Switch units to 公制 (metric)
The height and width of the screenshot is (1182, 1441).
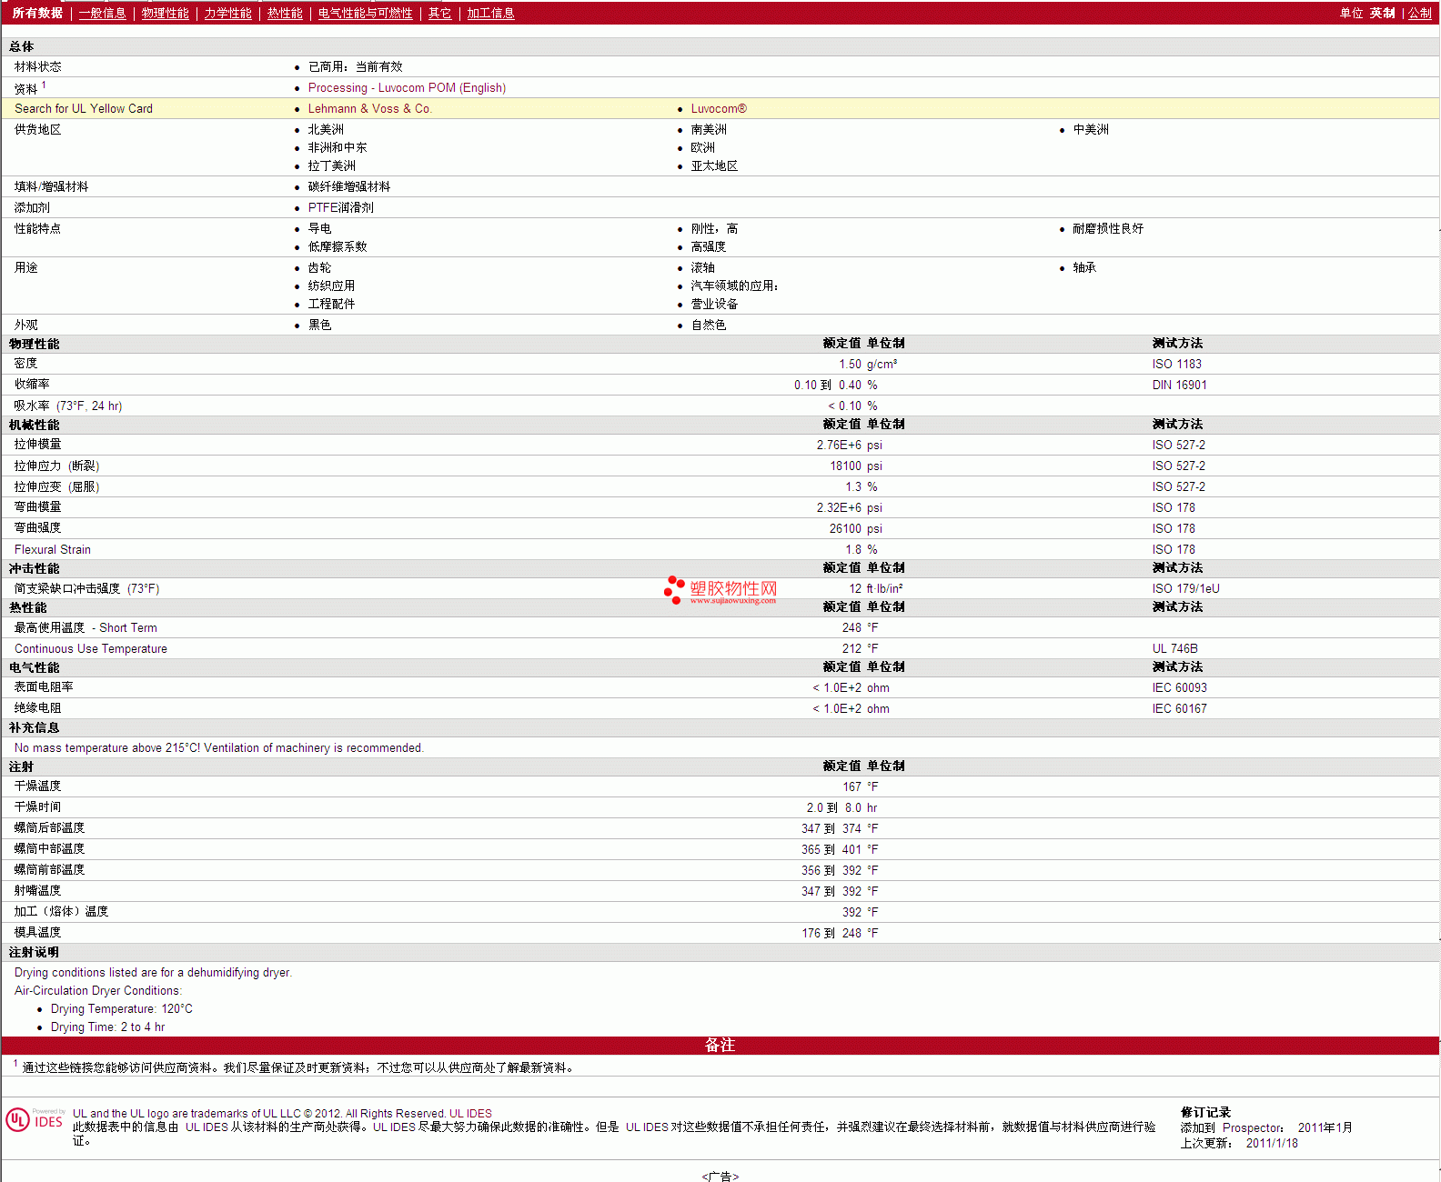(x=1419, y=13)
